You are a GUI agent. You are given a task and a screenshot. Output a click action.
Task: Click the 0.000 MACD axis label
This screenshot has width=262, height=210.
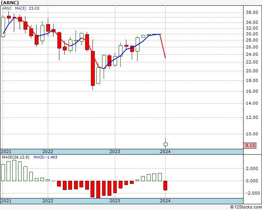[x=252, y=181]
